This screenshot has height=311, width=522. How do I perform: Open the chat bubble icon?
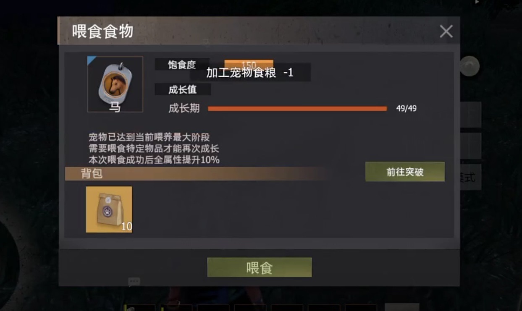point(134,282)
